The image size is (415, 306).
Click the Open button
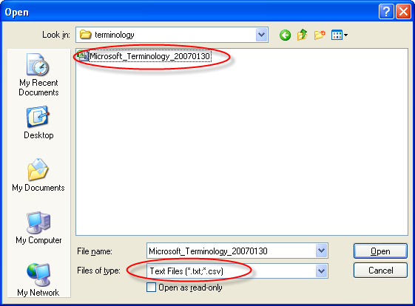tap(380, 251)
